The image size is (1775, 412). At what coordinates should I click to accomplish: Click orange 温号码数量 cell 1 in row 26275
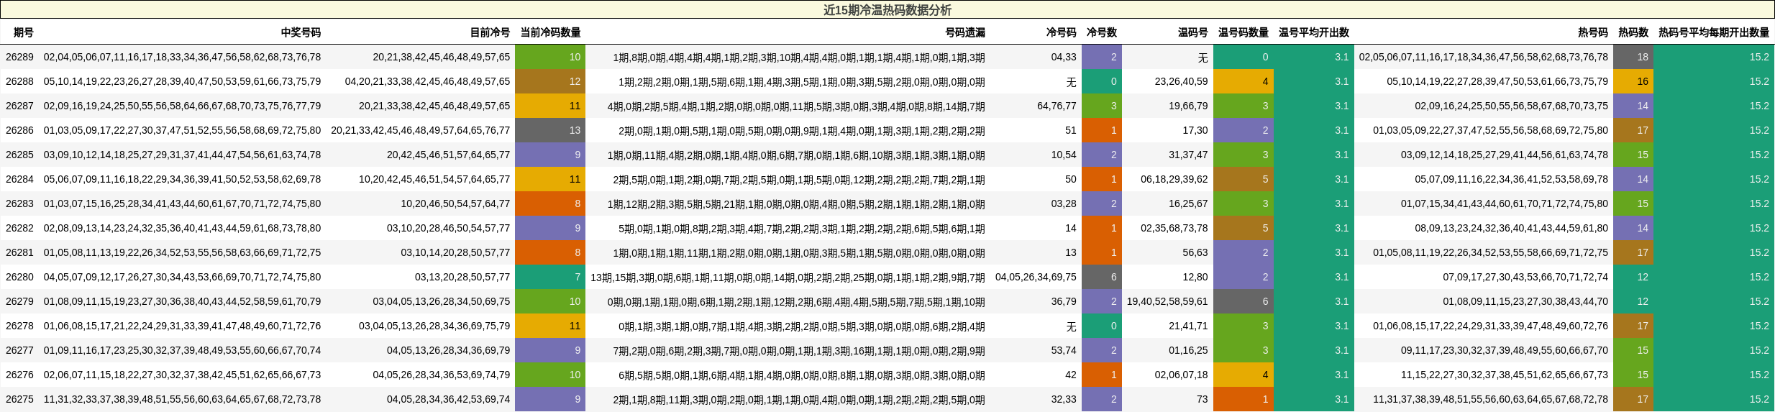pyautogui.click(x=1243, y=399)
